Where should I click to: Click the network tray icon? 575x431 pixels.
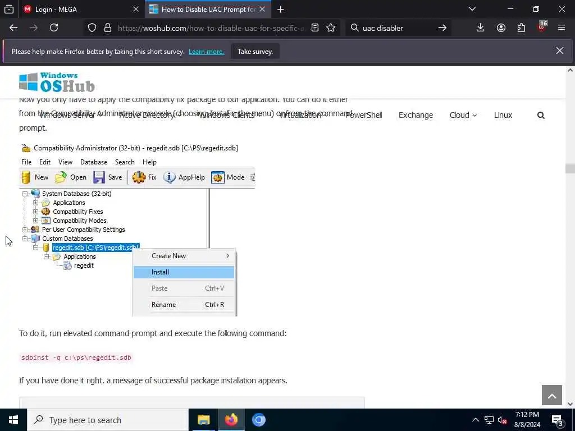click(489, 420)
